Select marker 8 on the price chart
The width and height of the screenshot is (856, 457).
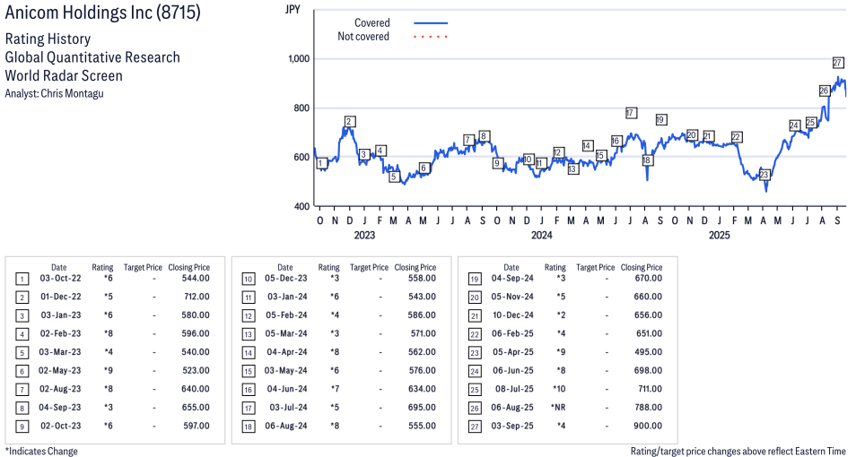484,136
